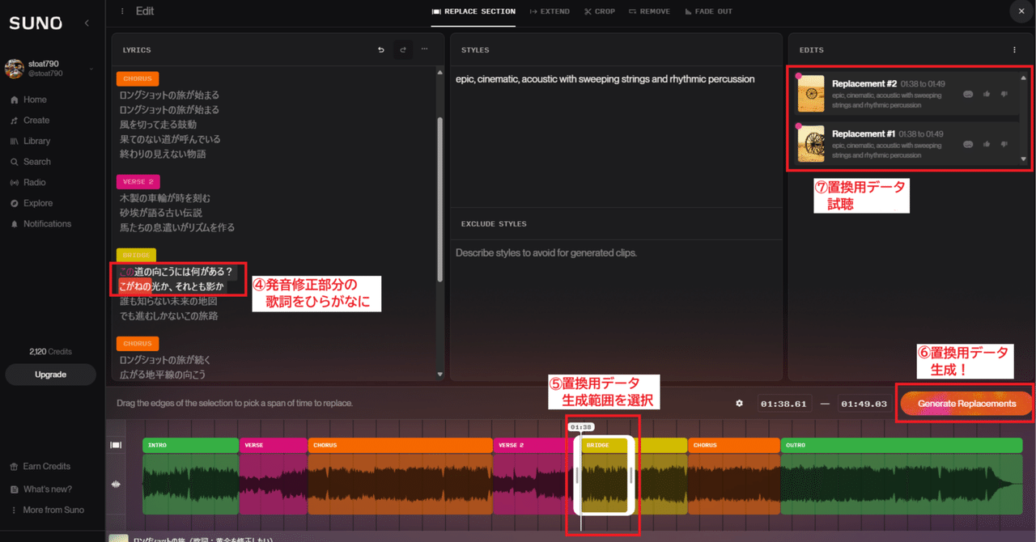Click the selection's right edge handle
Viewport: 1036px width, 542px height.
tap(631, 475)
